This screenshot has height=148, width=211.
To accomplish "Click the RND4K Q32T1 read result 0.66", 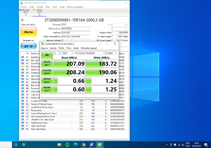I will pos(69,81).
